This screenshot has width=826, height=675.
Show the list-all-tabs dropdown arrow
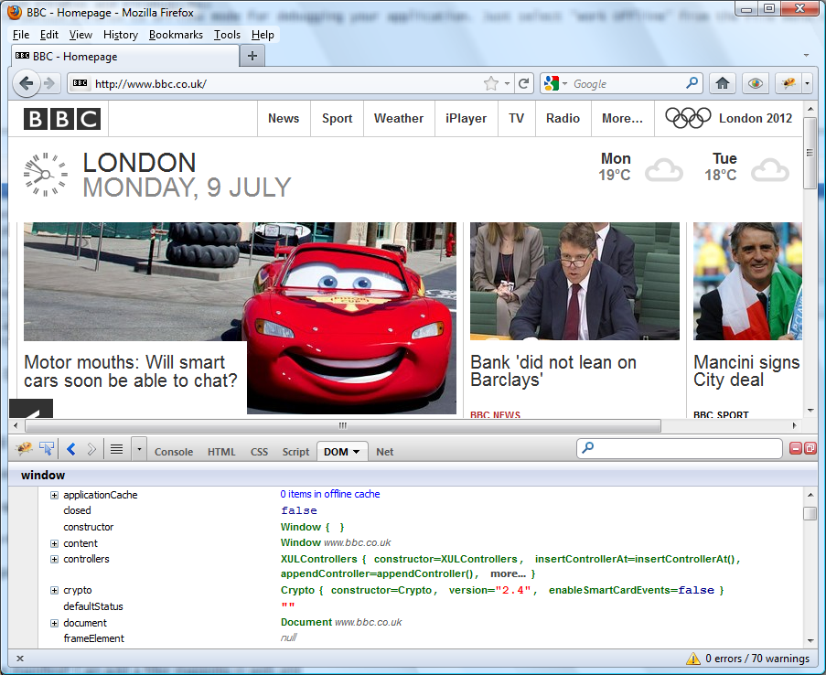point(806,55)
